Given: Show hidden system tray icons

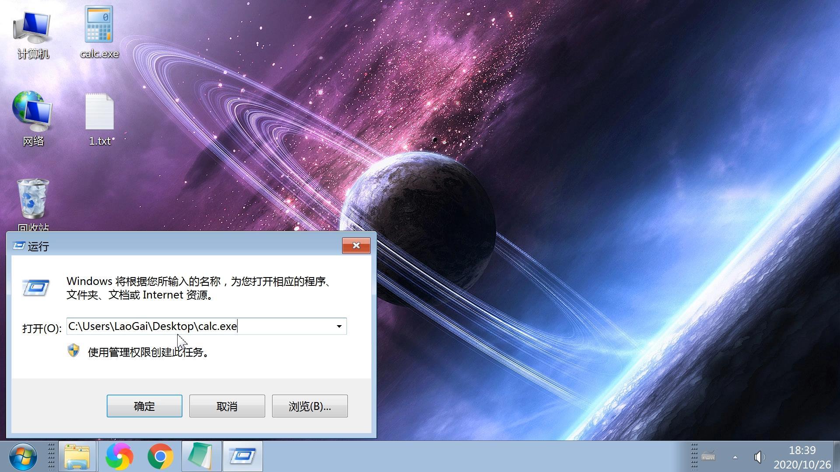Looking at the screenshot, I should click(x=735, y=457).
